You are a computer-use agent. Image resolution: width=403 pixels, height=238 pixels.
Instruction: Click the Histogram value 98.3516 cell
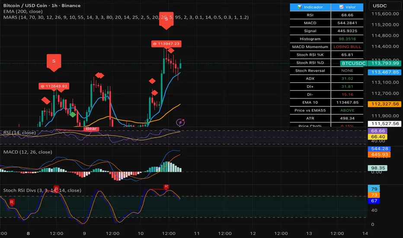(x=347, y=39)
